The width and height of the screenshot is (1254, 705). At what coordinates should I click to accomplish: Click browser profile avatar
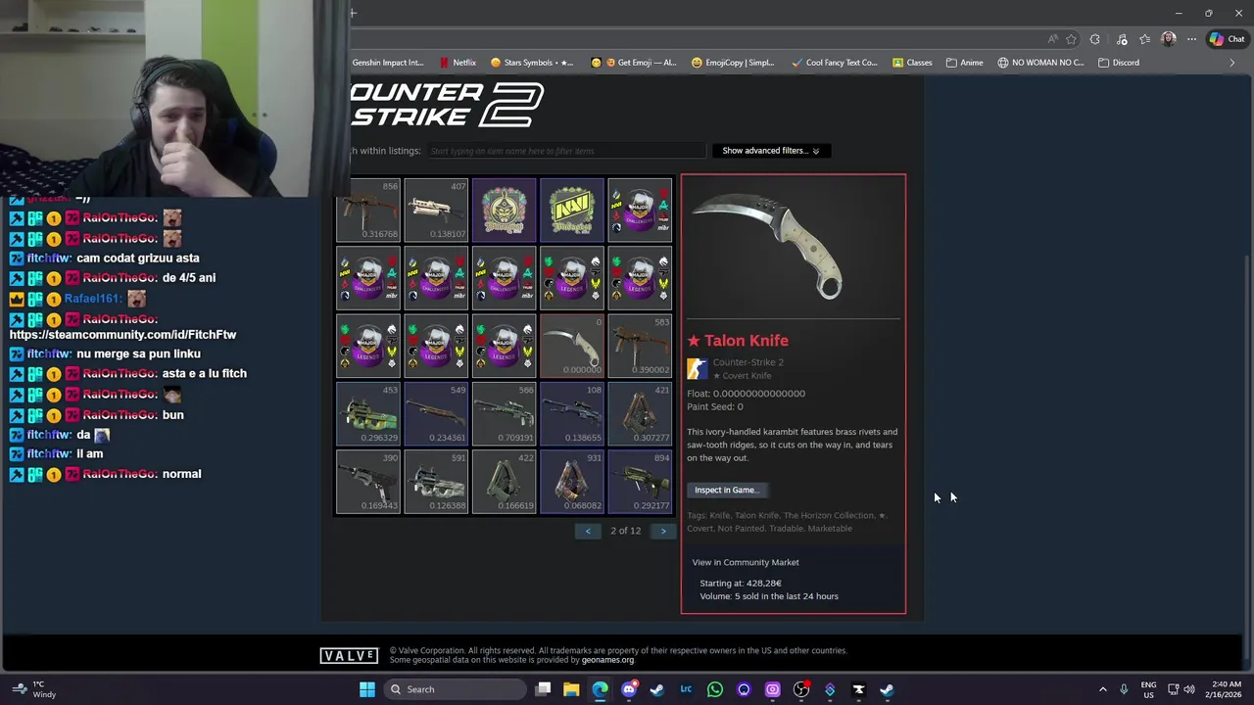[1168, 39]
